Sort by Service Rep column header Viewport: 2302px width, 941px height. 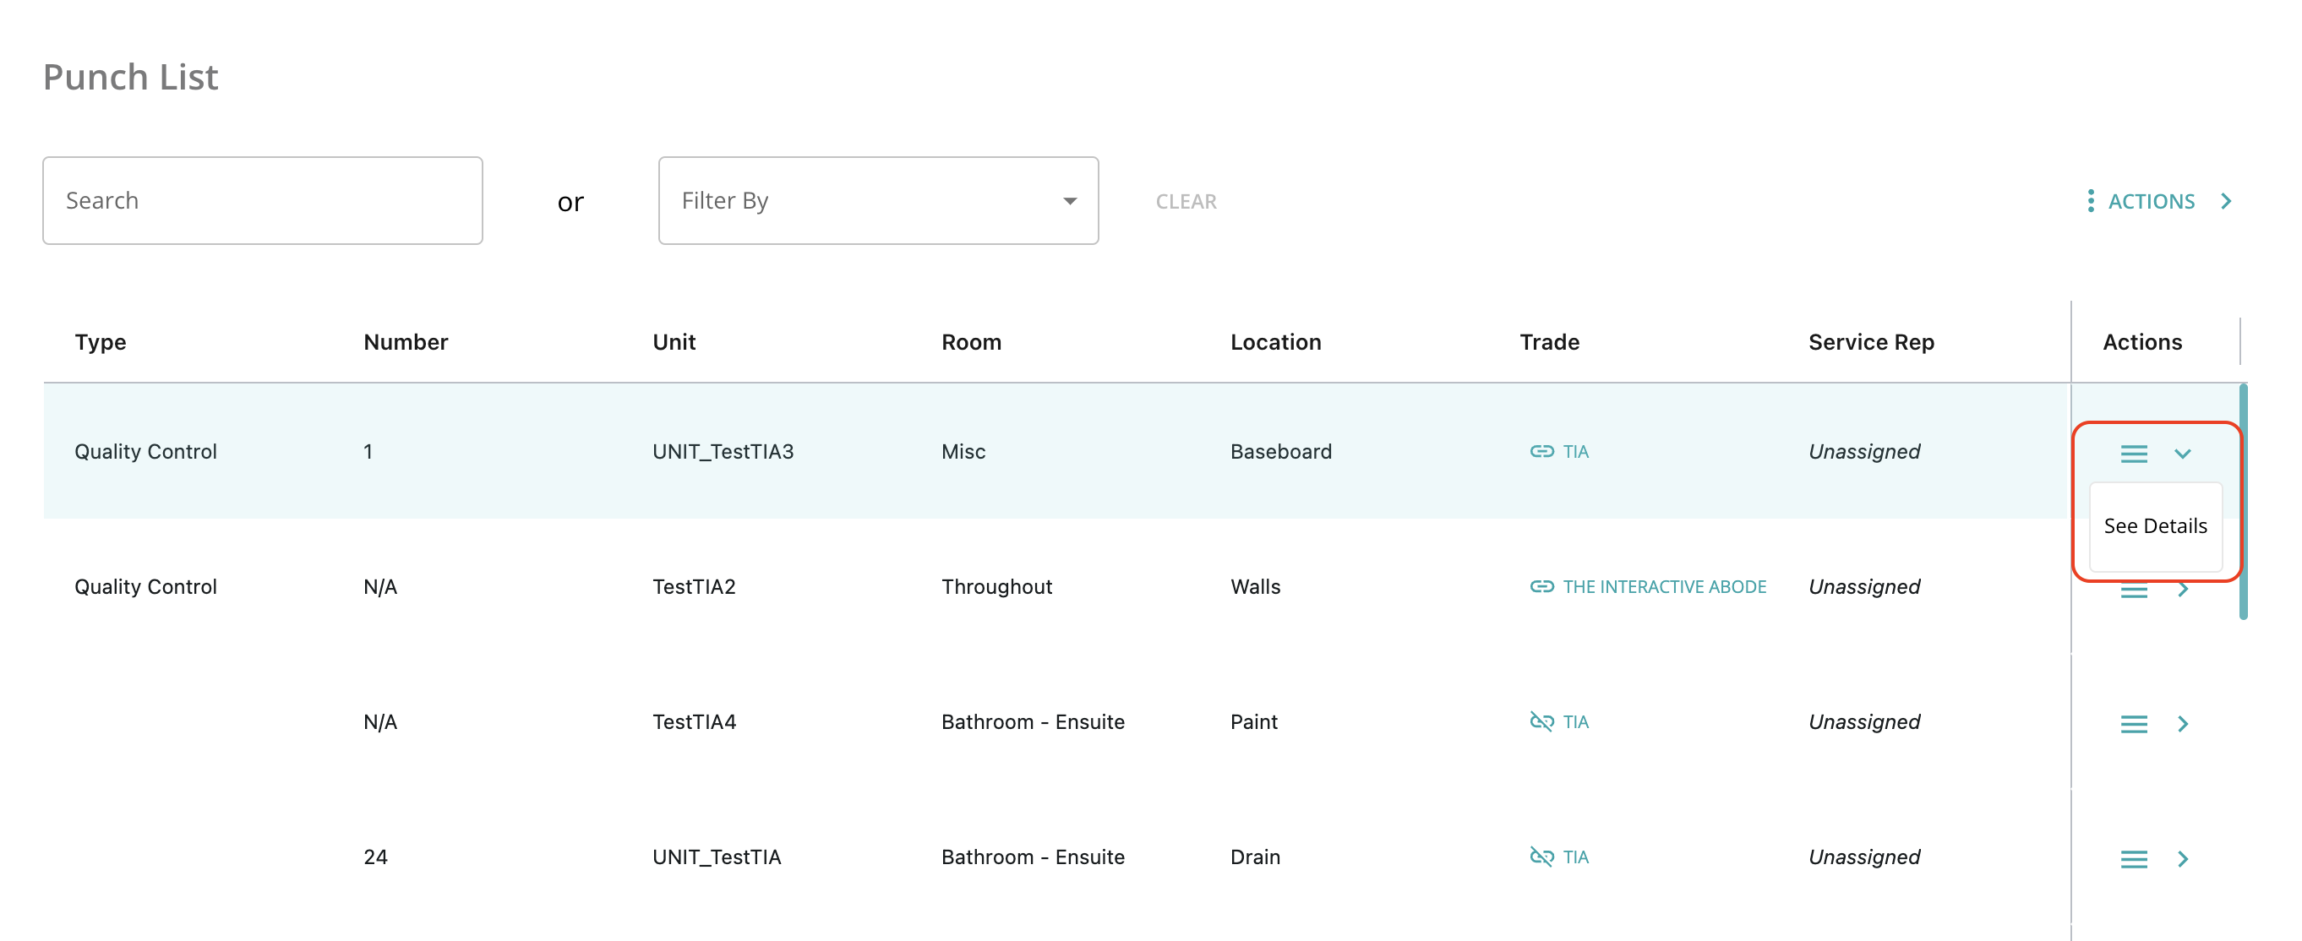[1870, 342]
